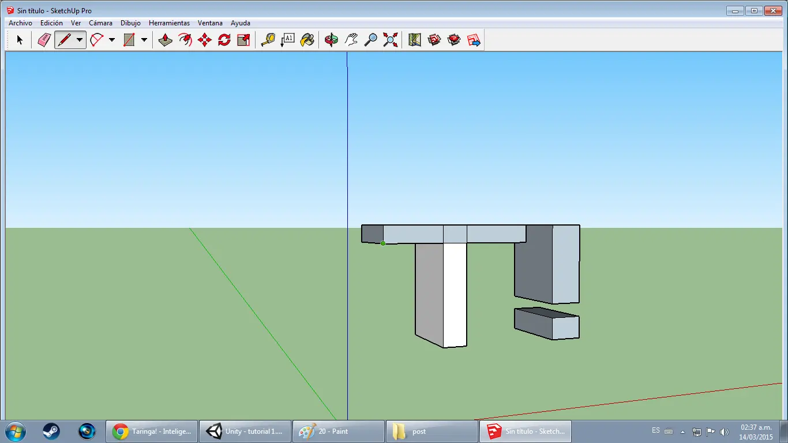This screenshot has width=788, height=443.
Task: Click the Add Location map icon
Action: tap(414, 40)
